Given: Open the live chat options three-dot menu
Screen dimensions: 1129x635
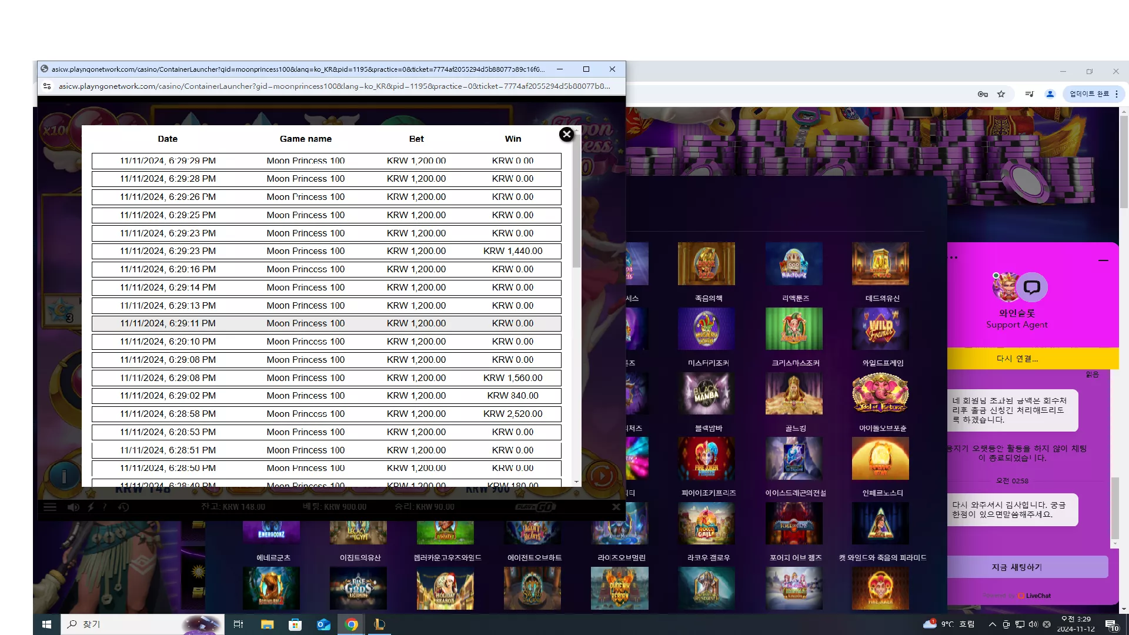Looking at the screenshot, I should click(953, 258).
